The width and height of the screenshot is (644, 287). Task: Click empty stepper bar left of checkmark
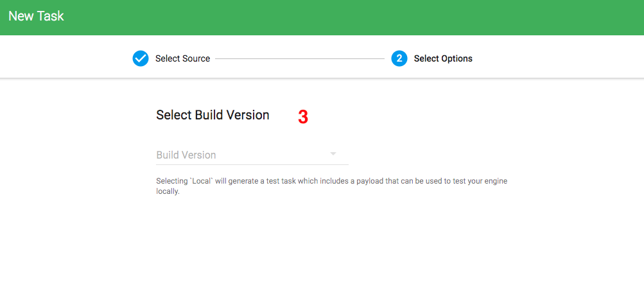point(64,58)
